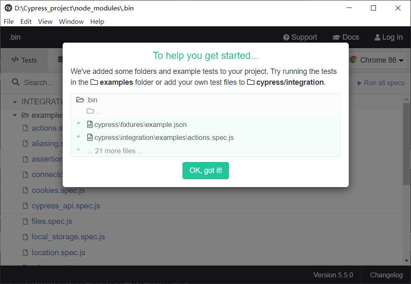411x284 pixels.
Task: Collapse the examples folder arrow
Action: pos(15,115)
